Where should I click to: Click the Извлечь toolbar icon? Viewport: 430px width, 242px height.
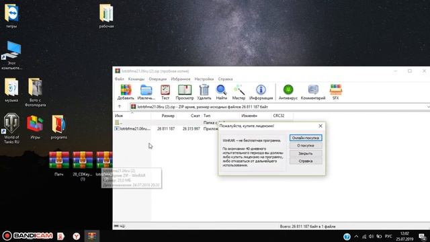(146, 92)
